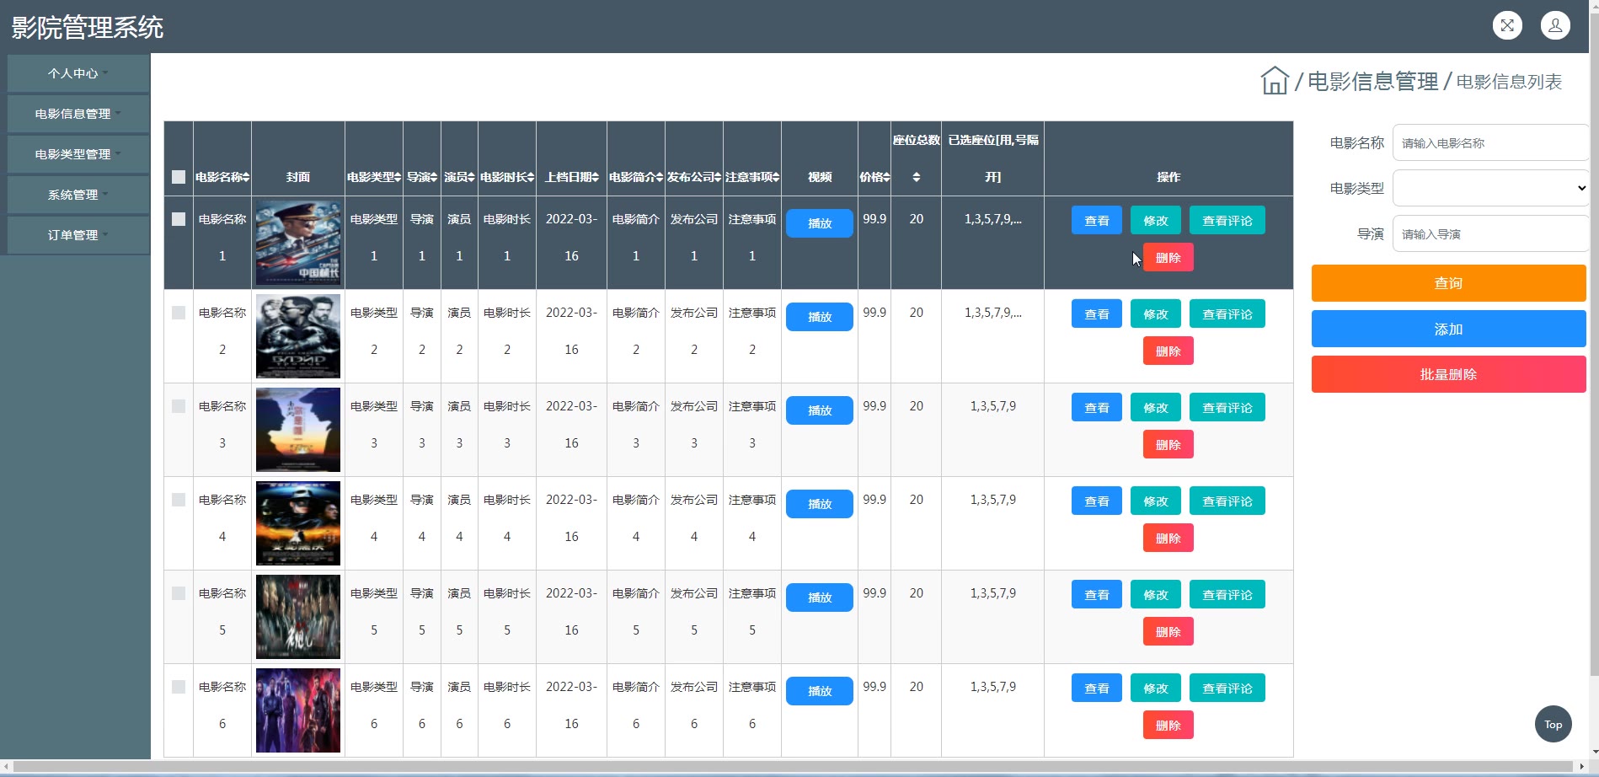Viewport: 1599px width, 777px height.
Task: Click the fullscreen toggle icon in header
Action: 1507,25
